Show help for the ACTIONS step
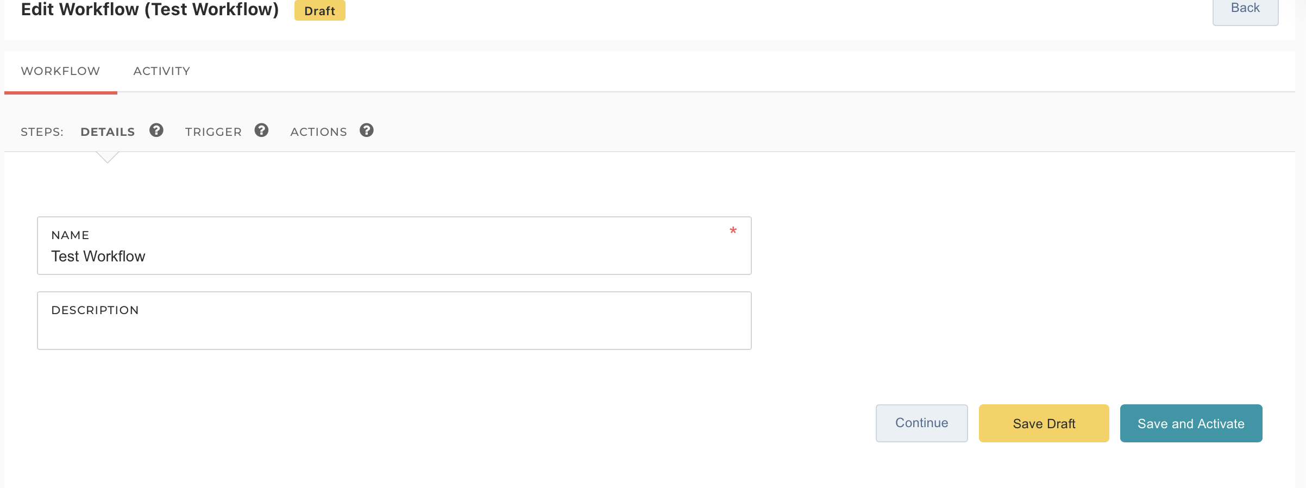 (x=367, y=130)
